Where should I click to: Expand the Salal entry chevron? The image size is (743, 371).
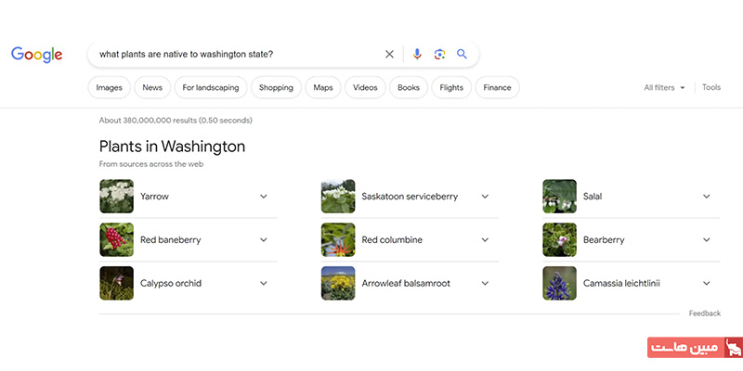707,197
